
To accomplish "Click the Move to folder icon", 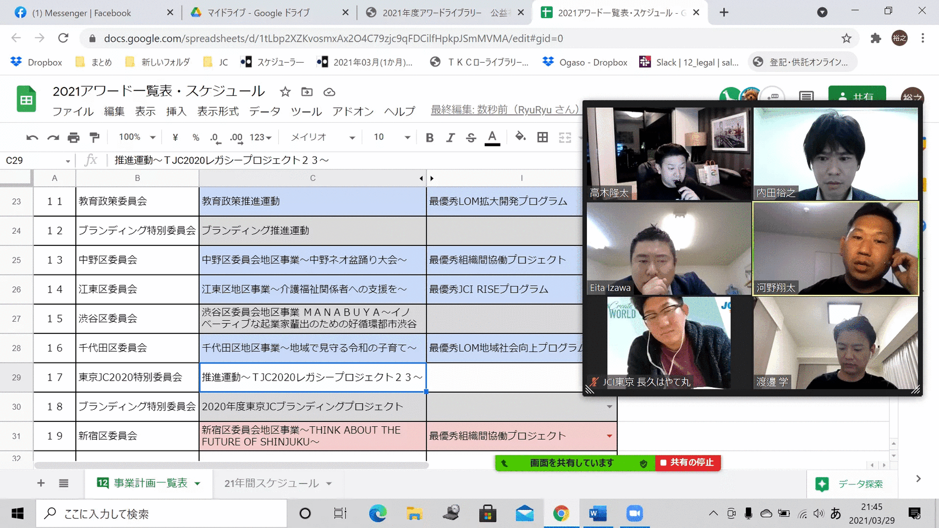I will pos(307,92).
